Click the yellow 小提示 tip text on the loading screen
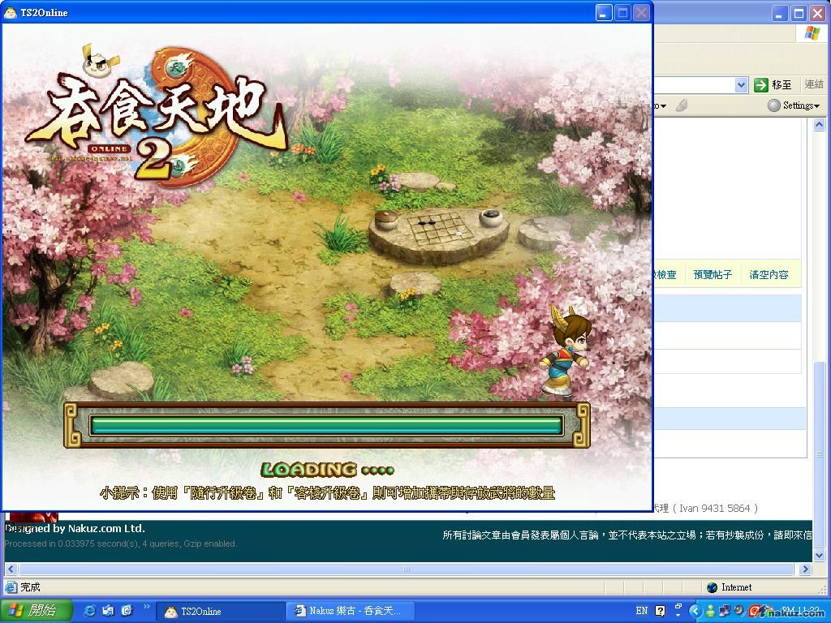 click(x=328, y=493)
